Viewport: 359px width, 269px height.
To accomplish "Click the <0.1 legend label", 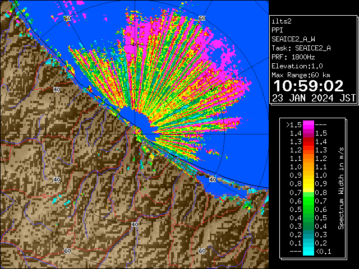I will (323, 252).
